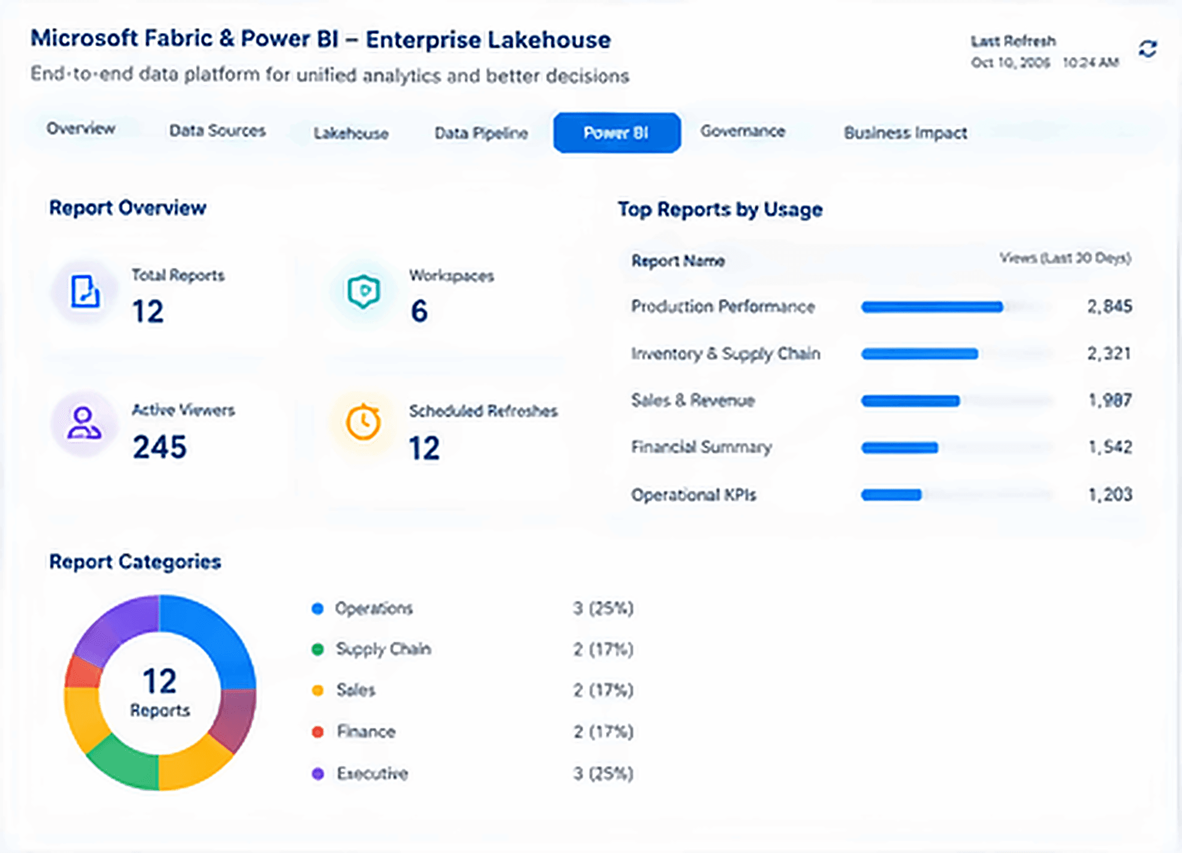Click the Workspaces value 6
Viewport: 1182px width, 853px height.
click(419, 311)
